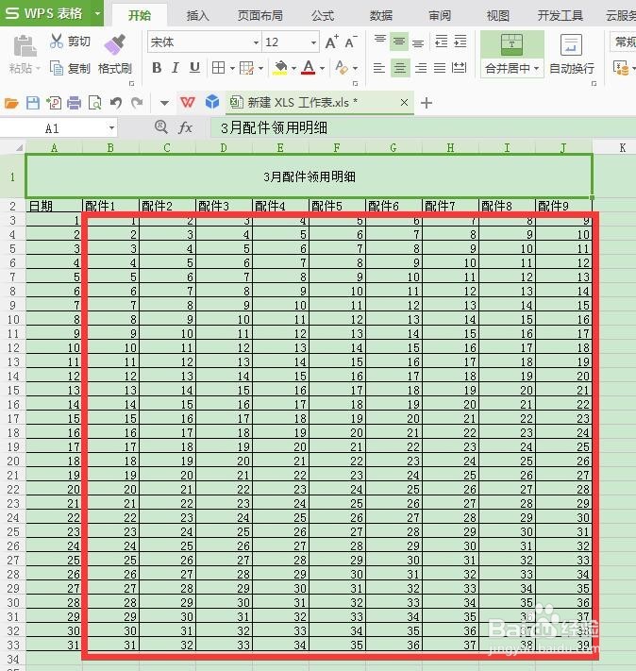The width and height of the screenshot is (636, 671).
Task: Switch to the 开发工具 tab
Action: [x=561, y=16]
